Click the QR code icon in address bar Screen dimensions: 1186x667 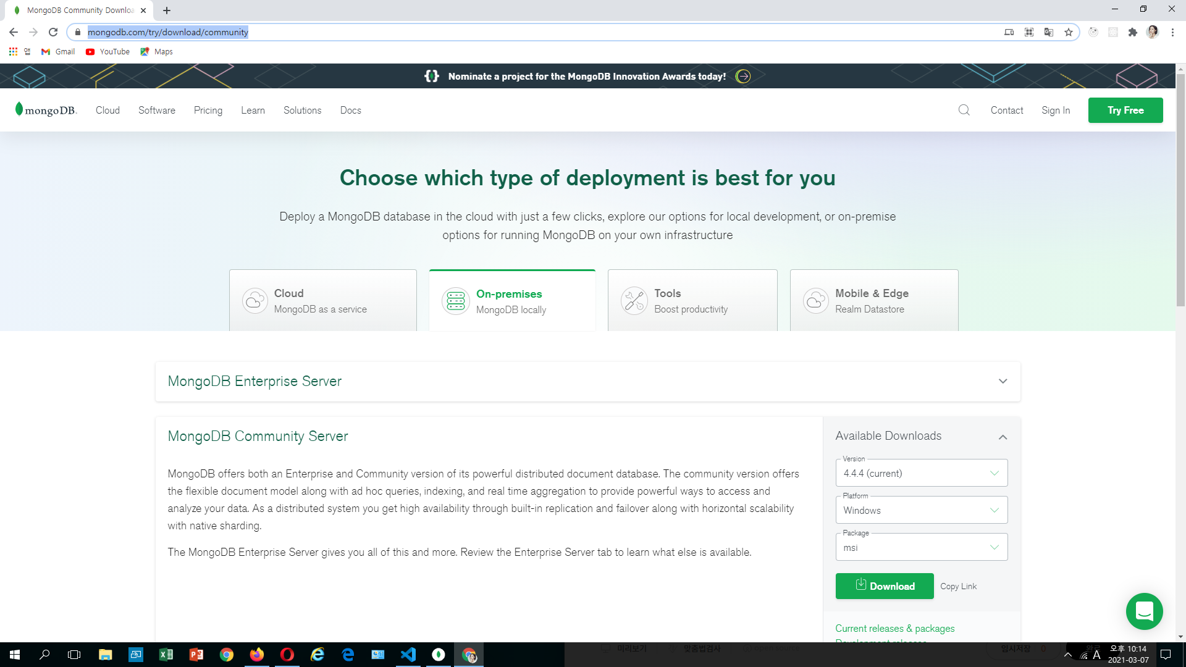pos(1028,32)
